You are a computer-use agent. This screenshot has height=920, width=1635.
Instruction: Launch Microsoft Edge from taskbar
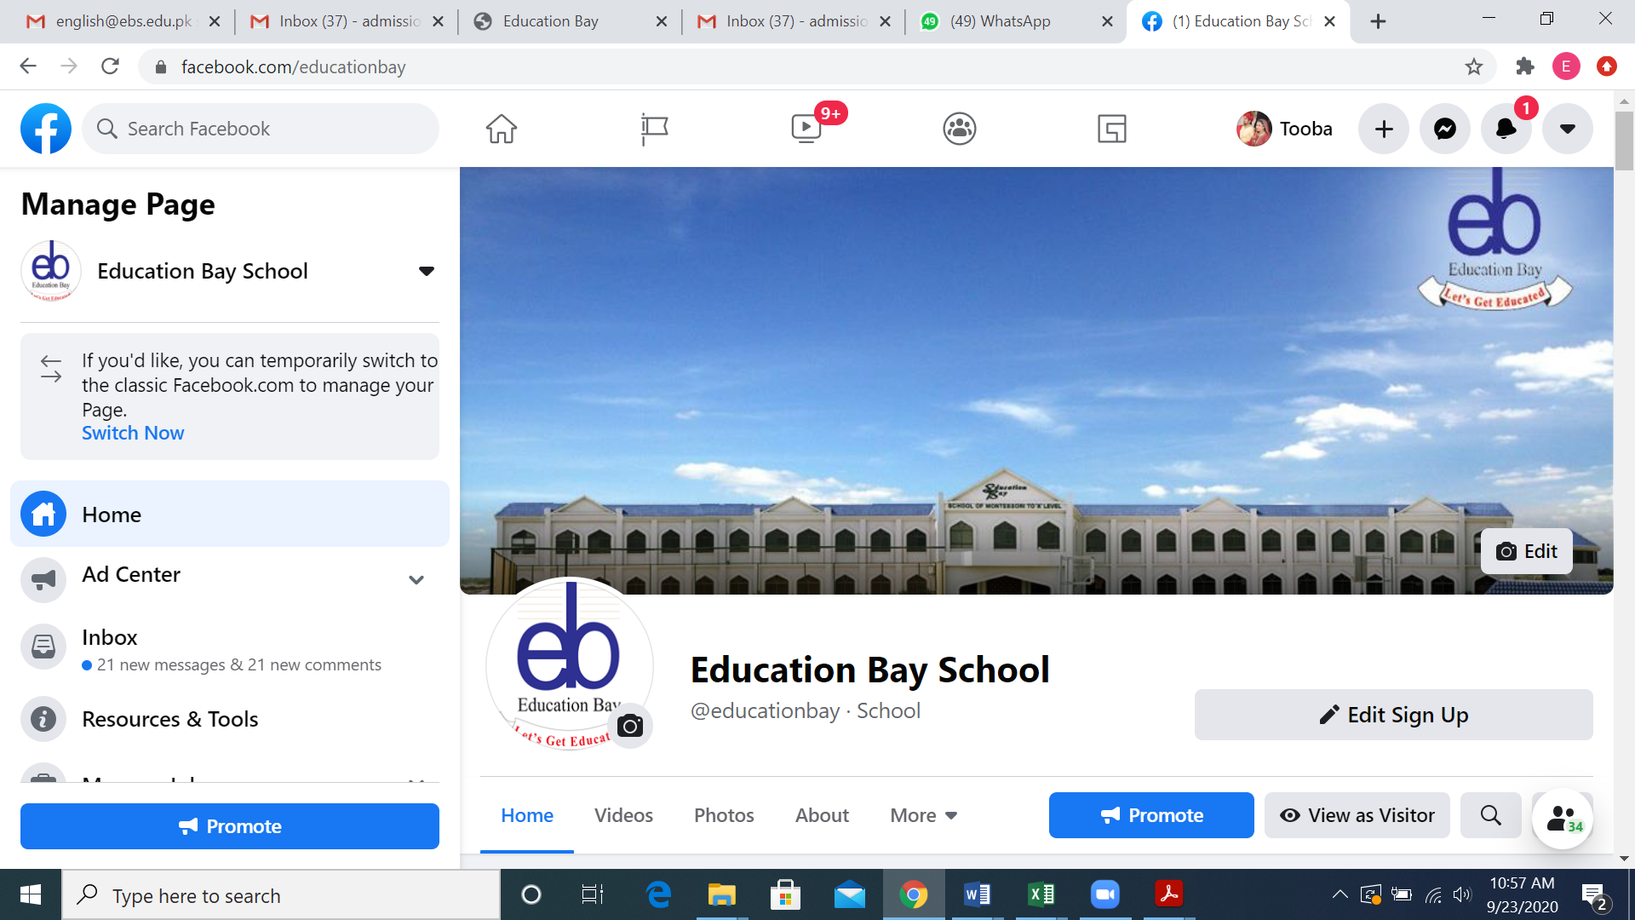[658, 894]
